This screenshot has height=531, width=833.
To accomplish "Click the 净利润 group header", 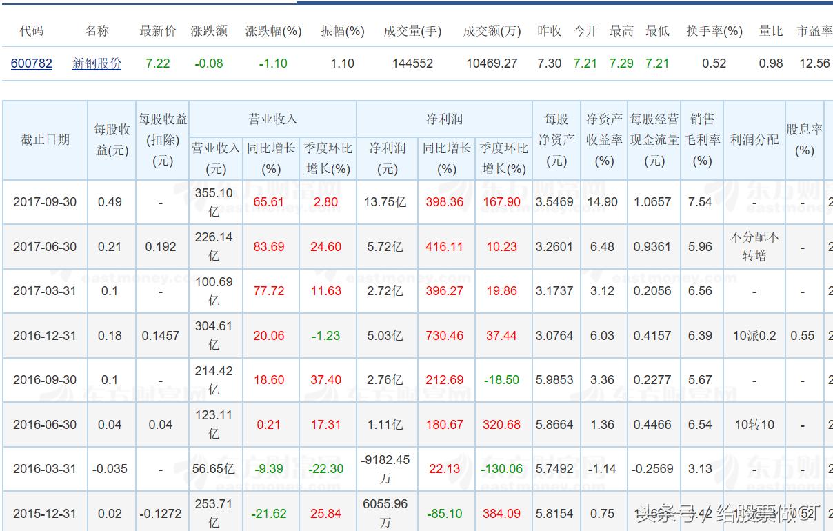I will (x=445, y=118).
